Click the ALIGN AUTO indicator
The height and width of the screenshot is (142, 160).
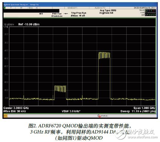coord(100,8)
